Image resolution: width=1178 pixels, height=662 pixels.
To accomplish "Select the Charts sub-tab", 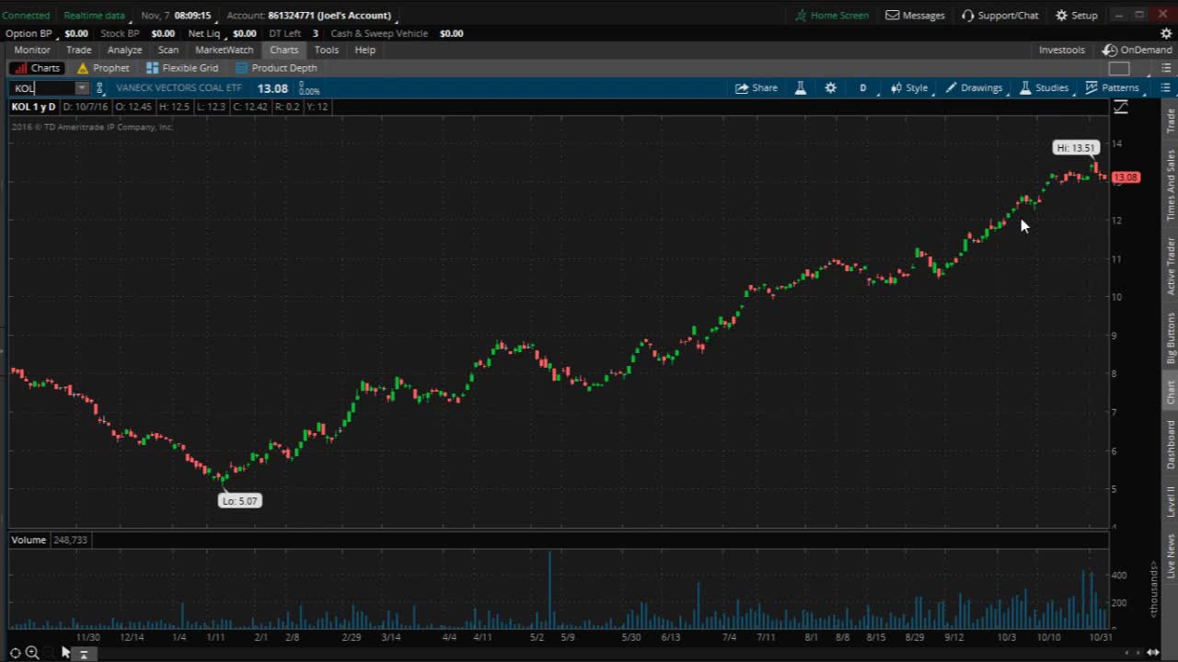I will 37,68.
